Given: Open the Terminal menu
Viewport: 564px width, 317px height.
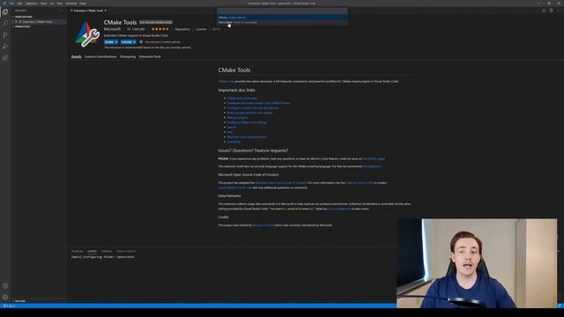Looking at the screenshot, I should (71, 4).
